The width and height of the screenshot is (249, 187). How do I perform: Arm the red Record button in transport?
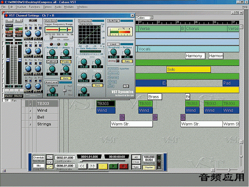124,167
